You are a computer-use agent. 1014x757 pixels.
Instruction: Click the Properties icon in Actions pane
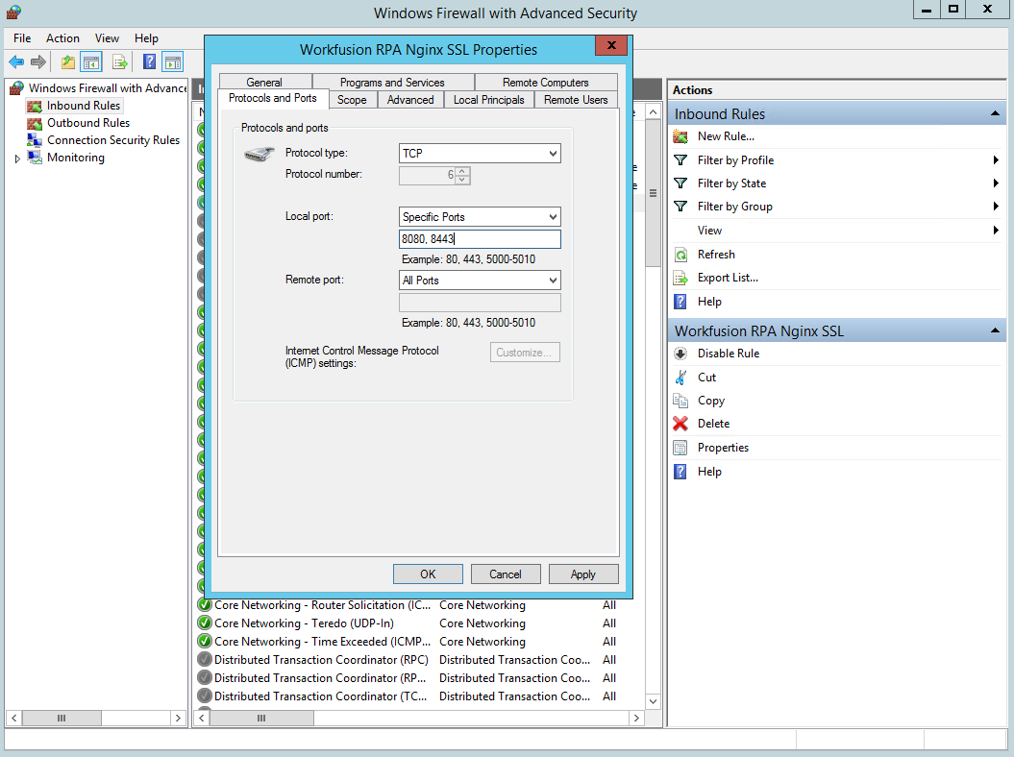[x=680, y=448]
